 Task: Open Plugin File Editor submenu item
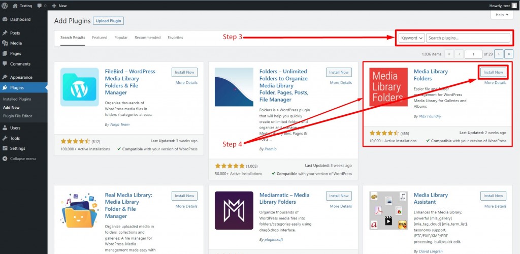pyautogui.click(x=18, y=116)
